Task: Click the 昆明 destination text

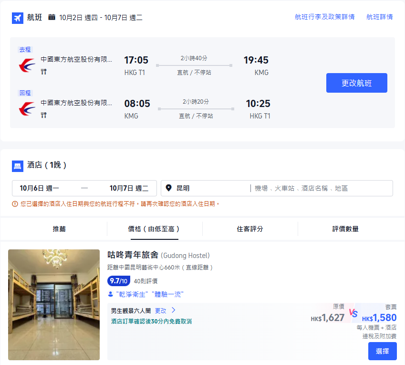Action: (x=183, y=188)
